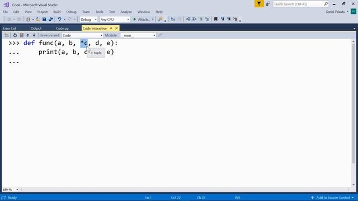The width and height of the screenshot is (358, 201).
Task: Open the Environment Code dropdown
Action: click(x=82, y=35)
